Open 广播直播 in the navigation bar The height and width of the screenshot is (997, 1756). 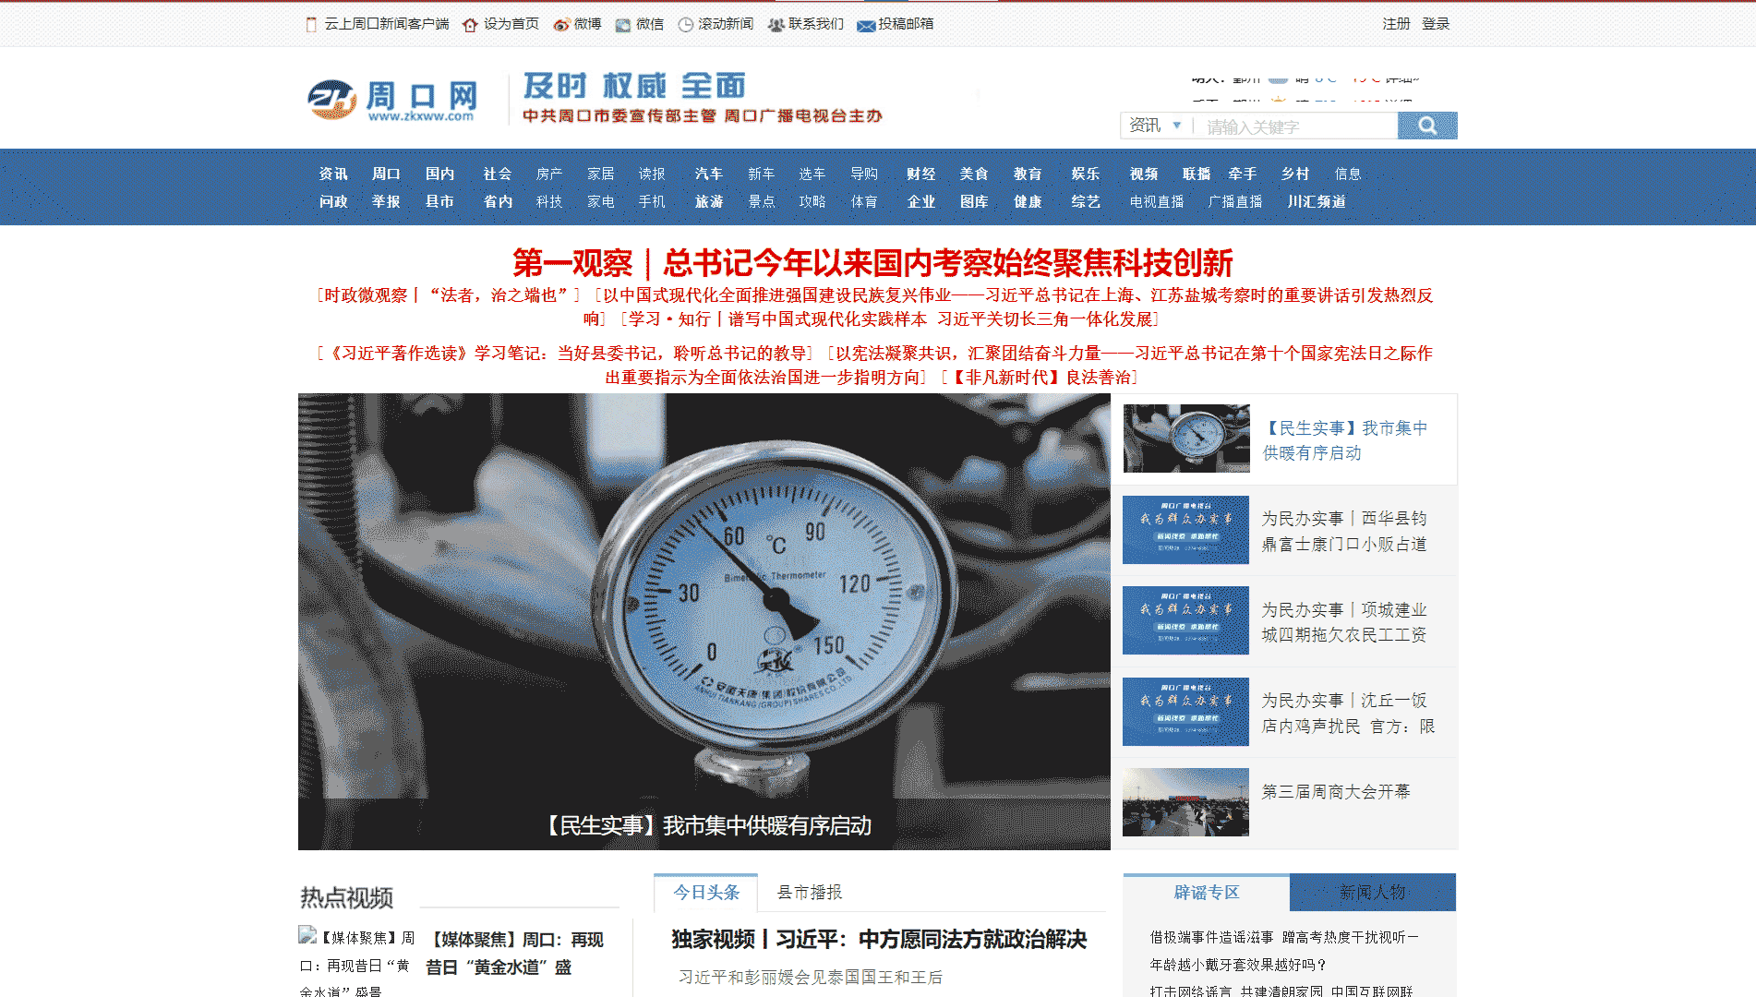(x=1235, y=201)
